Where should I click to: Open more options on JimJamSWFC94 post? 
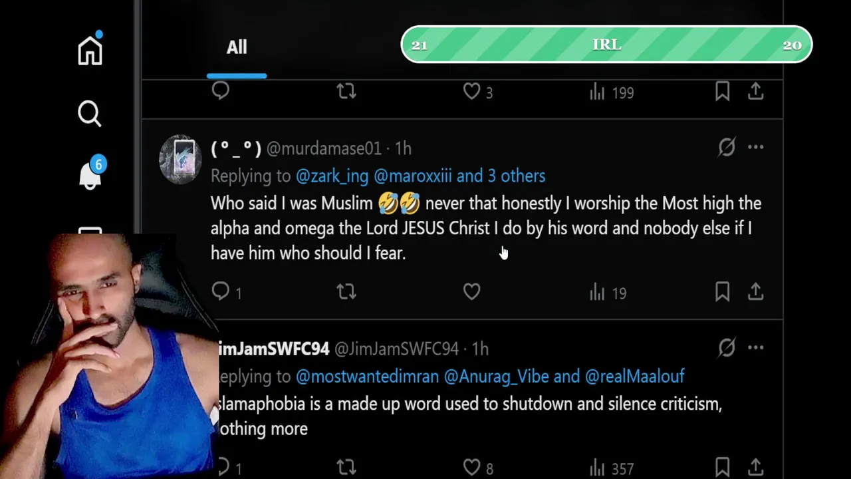point(756,347)
